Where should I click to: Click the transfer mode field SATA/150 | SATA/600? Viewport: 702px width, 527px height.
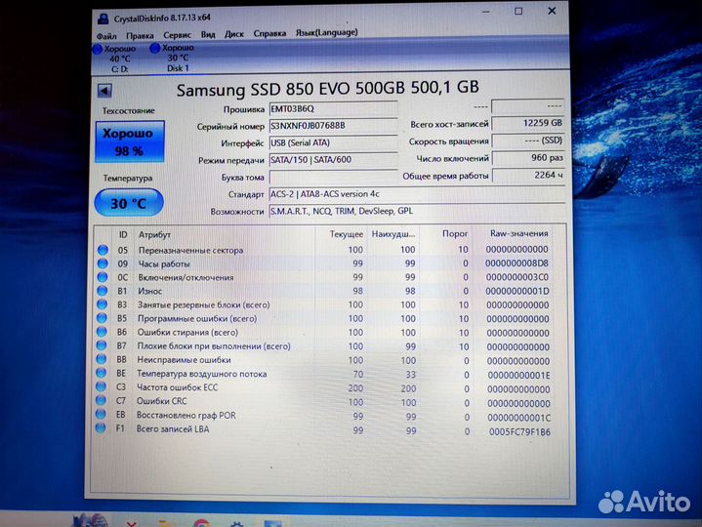pos(333,160)
